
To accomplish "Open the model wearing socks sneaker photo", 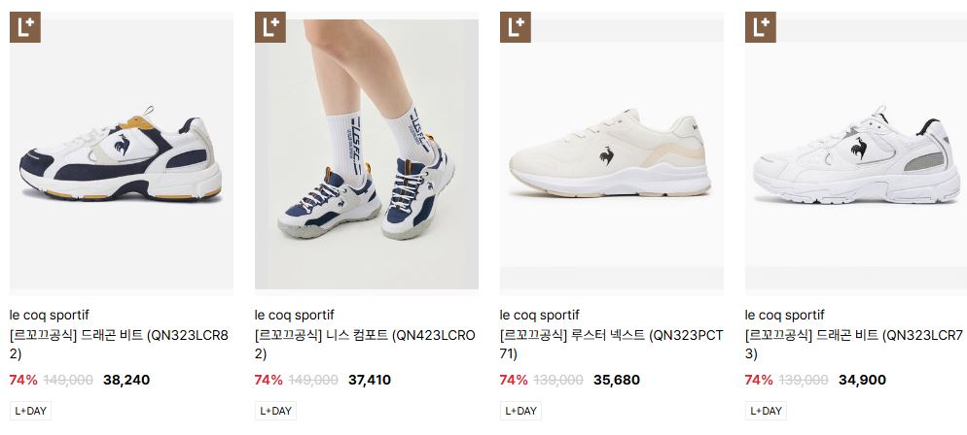I will pos(367,153).
